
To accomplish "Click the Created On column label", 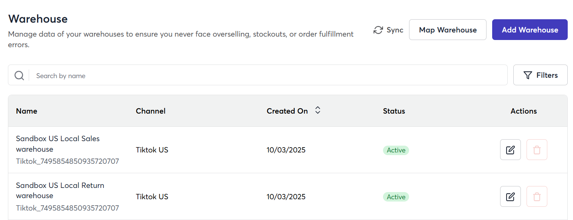I will 287,111.
